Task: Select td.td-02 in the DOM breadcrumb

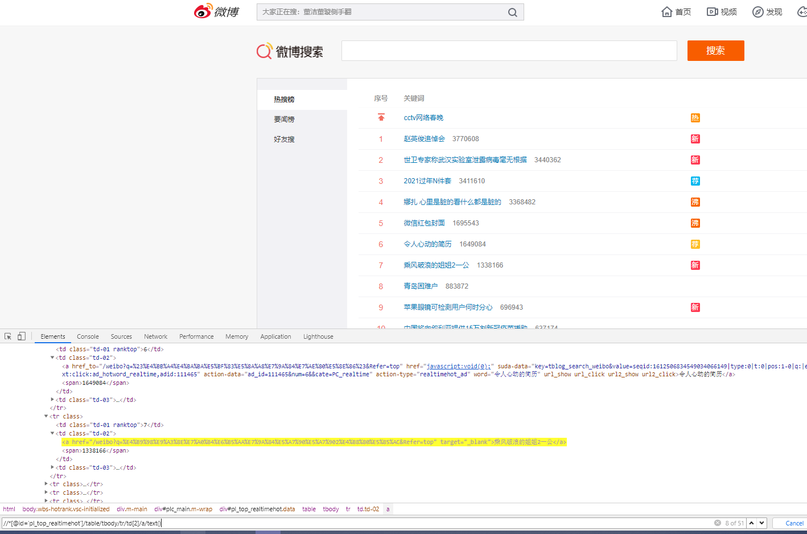Action: [x=368, y=509]
